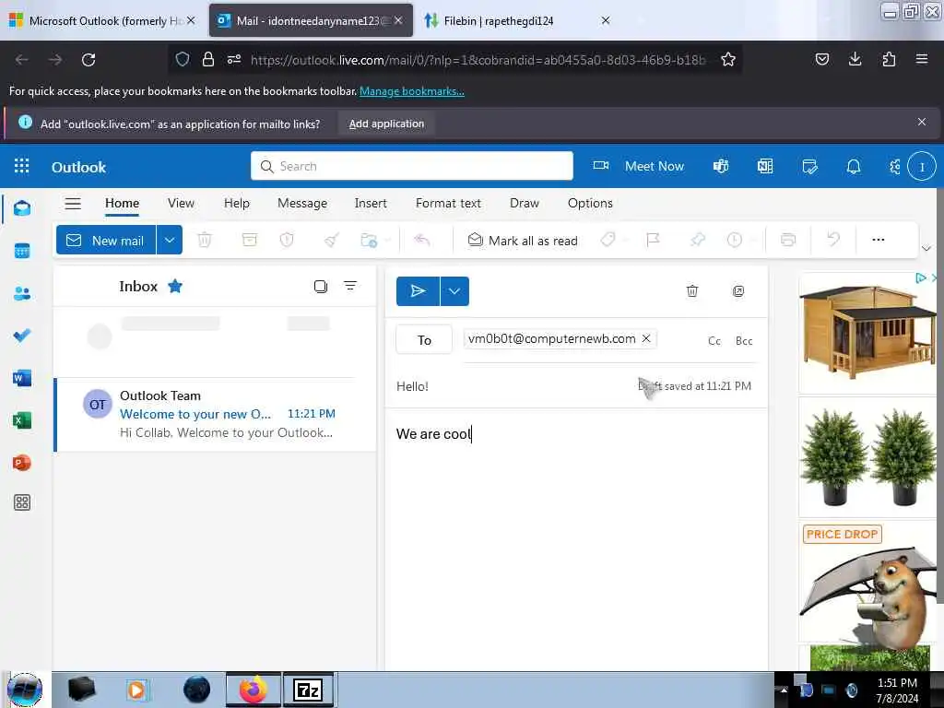Image resolution: width=944 pixels, height=708 pixels.
Task: Open the Firefox application menu
Action: click(x=922, y=59)
